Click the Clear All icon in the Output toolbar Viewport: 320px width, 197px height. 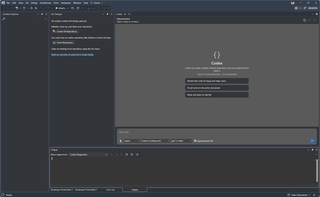(x=127, y=155)
